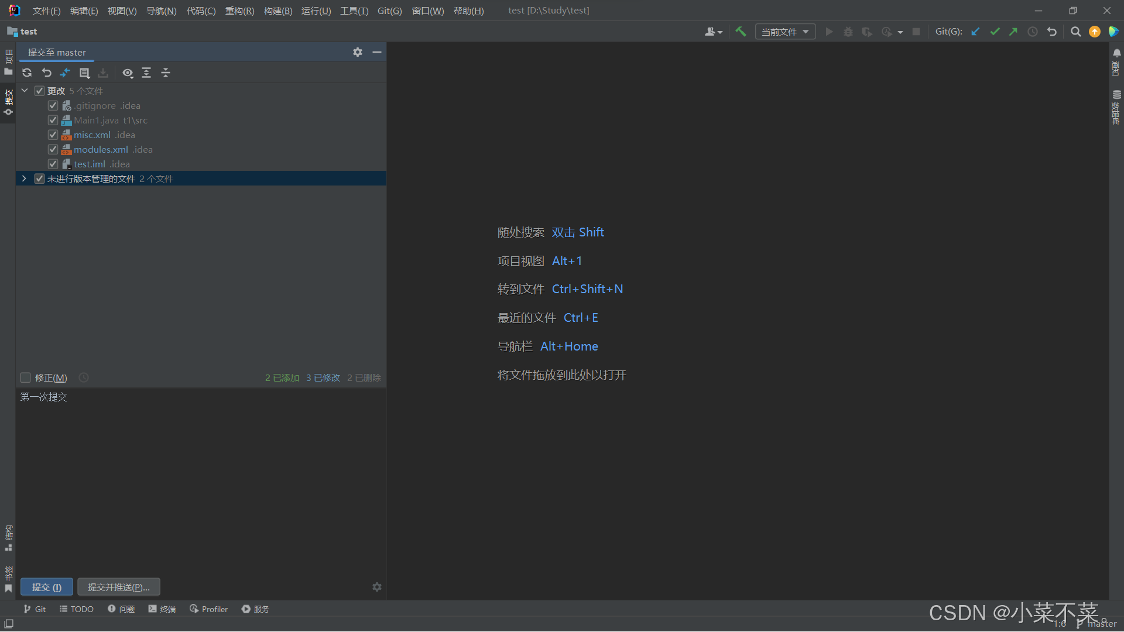Open the 终端 terminal tool window
The width and height of the screenshot is (1124, 632).
pos(162,609)
